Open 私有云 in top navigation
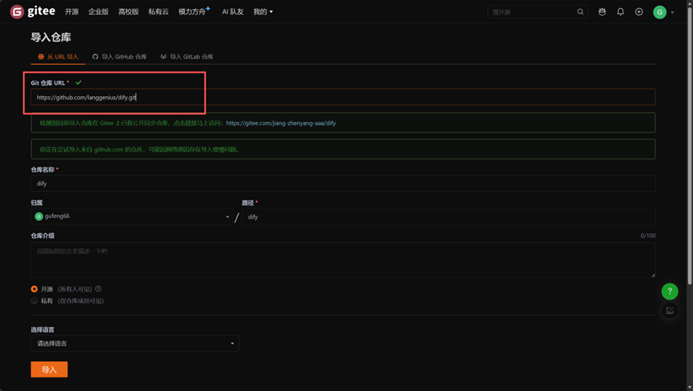The image size is (693, 391). click(x=158, y=12)
